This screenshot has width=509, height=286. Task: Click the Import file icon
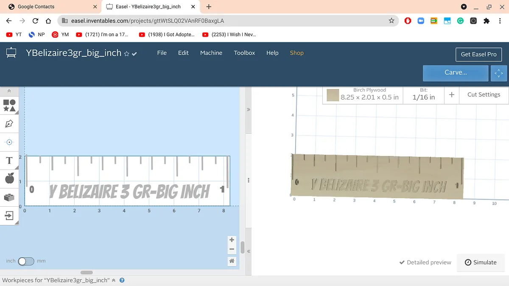9,216
